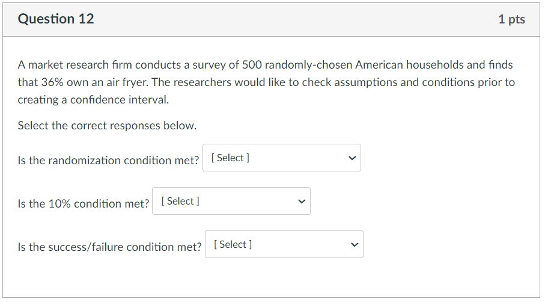The image size is (545, 302).
Task: Click the chevron arrow in the success/failure dropdown
Action: click(355, 245)
